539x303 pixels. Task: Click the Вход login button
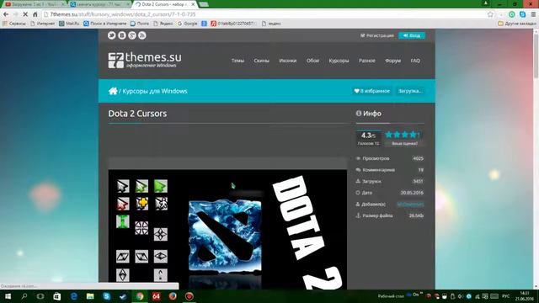412,35
